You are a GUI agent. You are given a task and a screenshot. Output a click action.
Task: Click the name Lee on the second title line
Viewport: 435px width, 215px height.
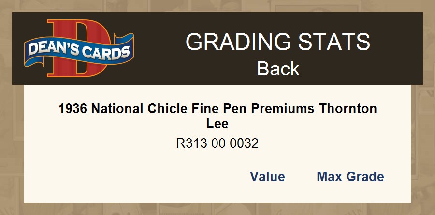click(217, 124)
